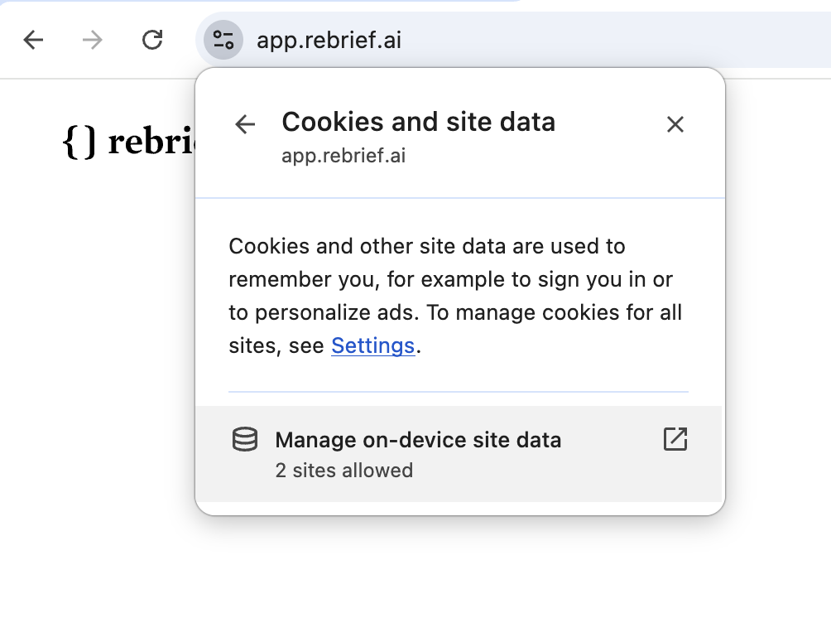
Task: Click the site information tune icon
Action: [x=223, y=40]
